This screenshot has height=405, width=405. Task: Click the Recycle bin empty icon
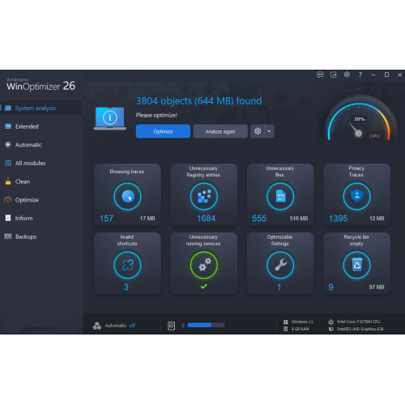pyautogui.click(x=356, y=265)
